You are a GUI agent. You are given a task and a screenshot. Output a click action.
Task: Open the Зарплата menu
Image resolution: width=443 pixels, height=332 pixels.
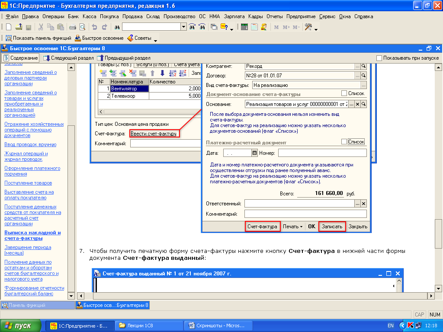tap(234, 16)
